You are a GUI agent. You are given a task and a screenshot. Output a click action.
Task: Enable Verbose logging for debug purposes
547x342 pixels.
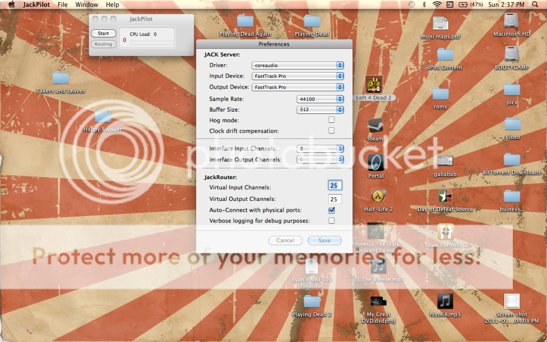click(332, 221)
